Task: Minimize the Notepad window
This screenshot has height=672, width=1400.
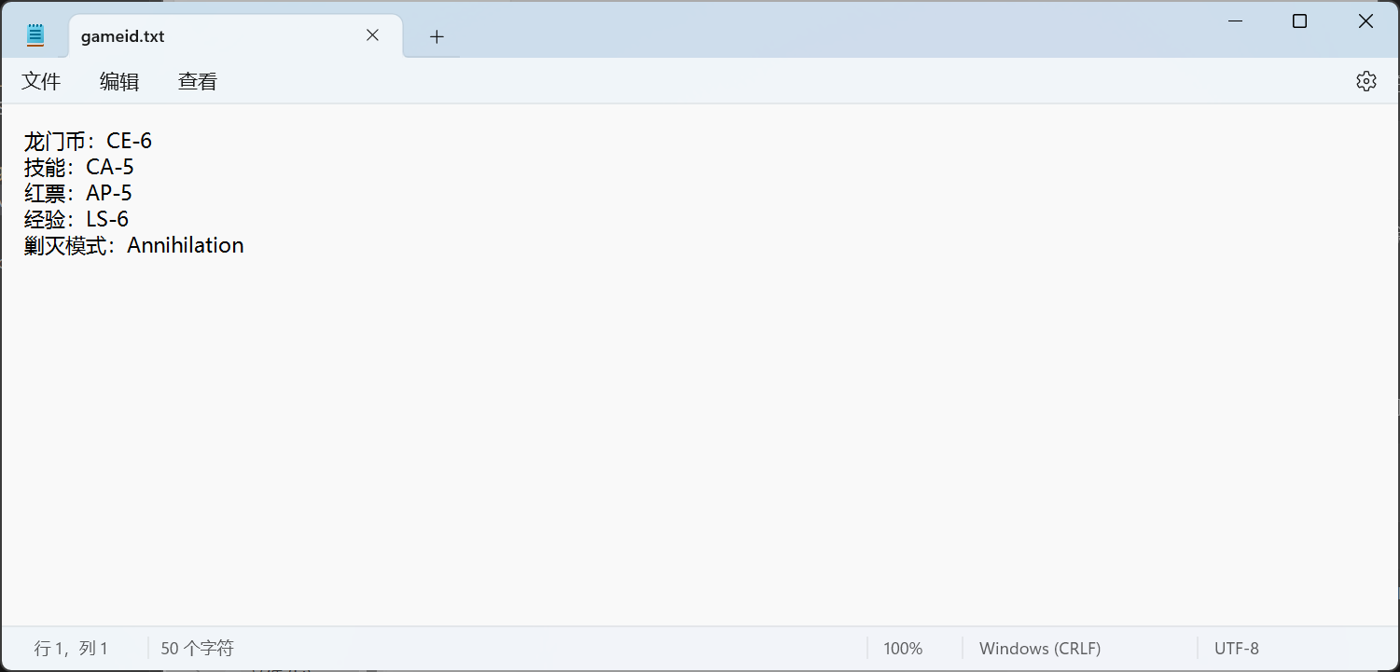Action: [x=1235, y=21]
